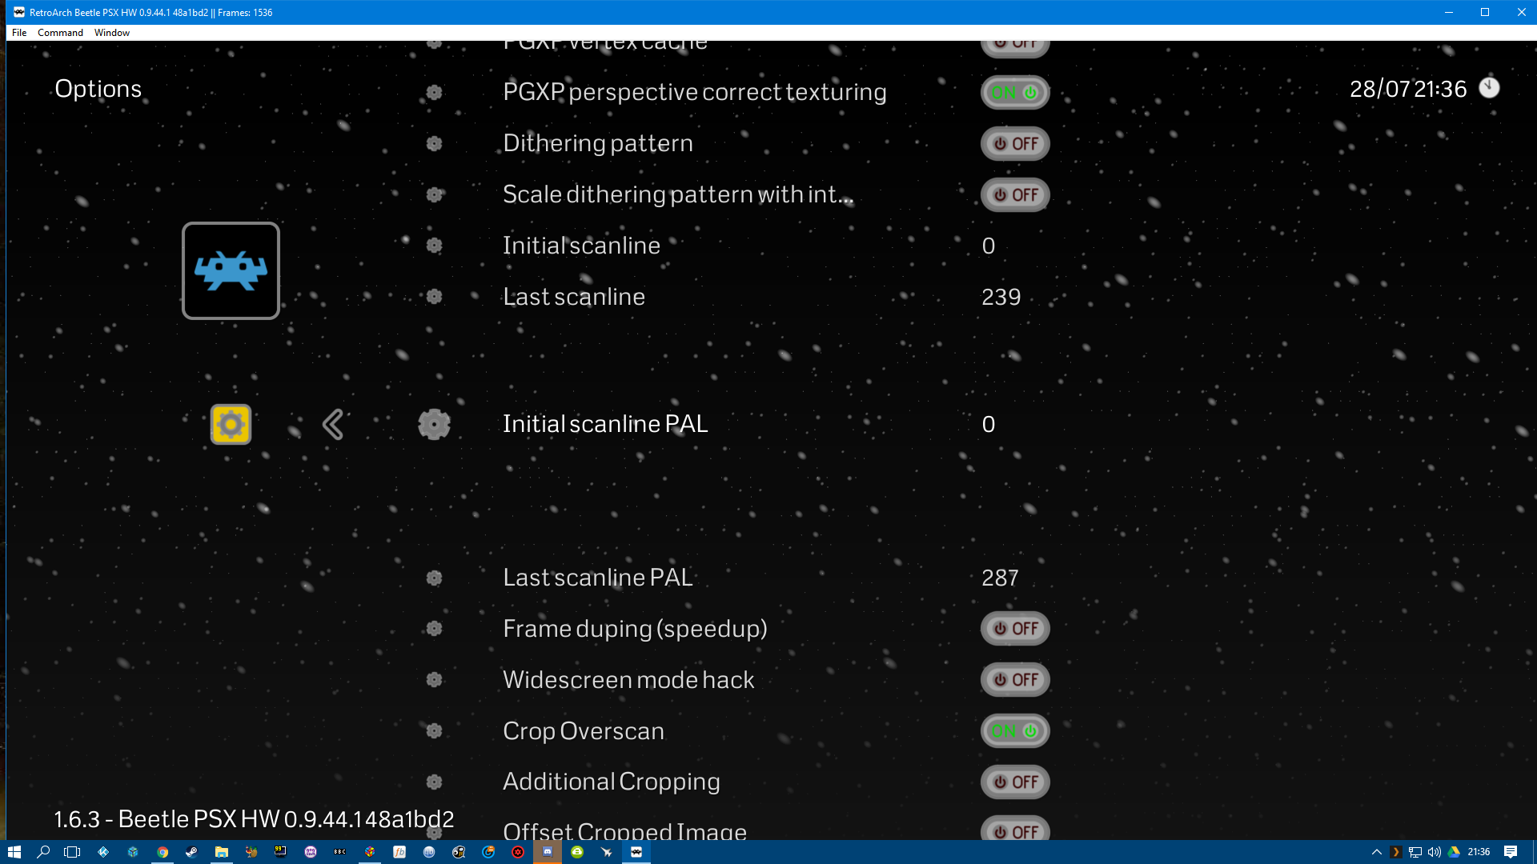Click the Dithering pattern label
The image size is (1537, 864).
pyautogui.click(x=598, y=144)
